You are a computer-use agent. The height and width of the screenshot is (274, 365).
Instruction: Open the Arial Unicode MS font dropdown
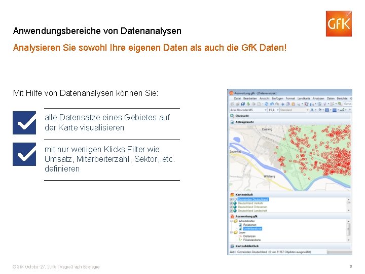pos(266,110)
